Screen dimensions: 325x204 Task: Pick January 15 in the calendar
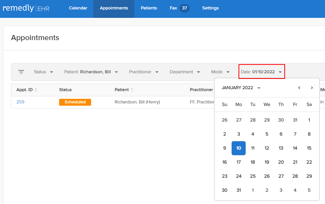tap(309, 148)
